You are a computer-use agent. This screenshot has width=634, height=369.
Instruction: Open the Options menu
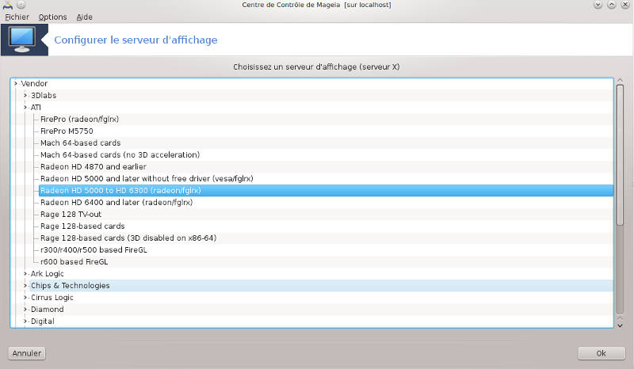(x=52, y=17)
